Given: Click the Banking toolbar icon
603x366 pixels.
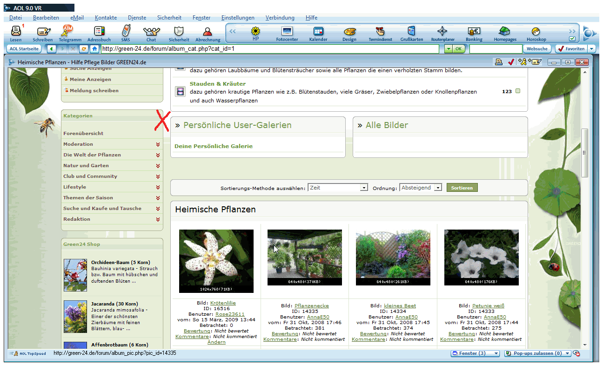Looking at the screenshot, I should click(x=474, y=32).
